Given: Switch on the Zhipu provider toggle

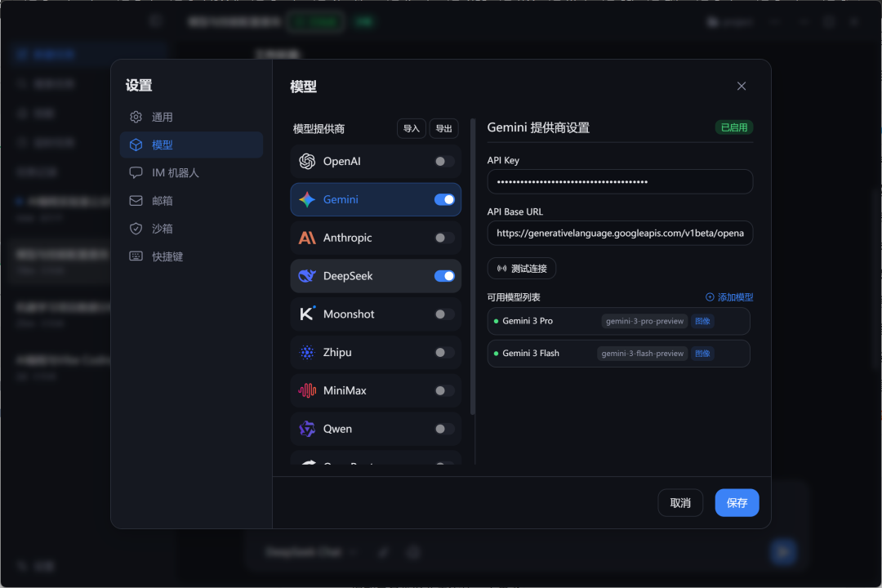Looking at the screenshot, I should point(444,352).
